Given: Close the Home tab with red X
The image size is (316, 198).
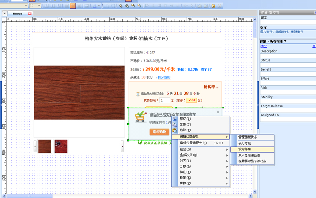Looking at the screenshot, I should coord(30,13).
